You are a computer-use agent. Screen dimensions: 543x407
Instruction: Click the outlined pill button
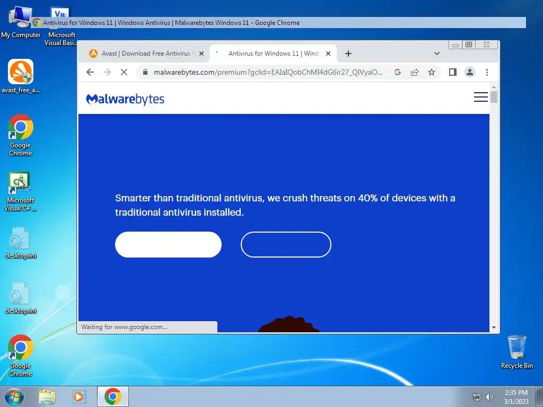pos(286,244)
